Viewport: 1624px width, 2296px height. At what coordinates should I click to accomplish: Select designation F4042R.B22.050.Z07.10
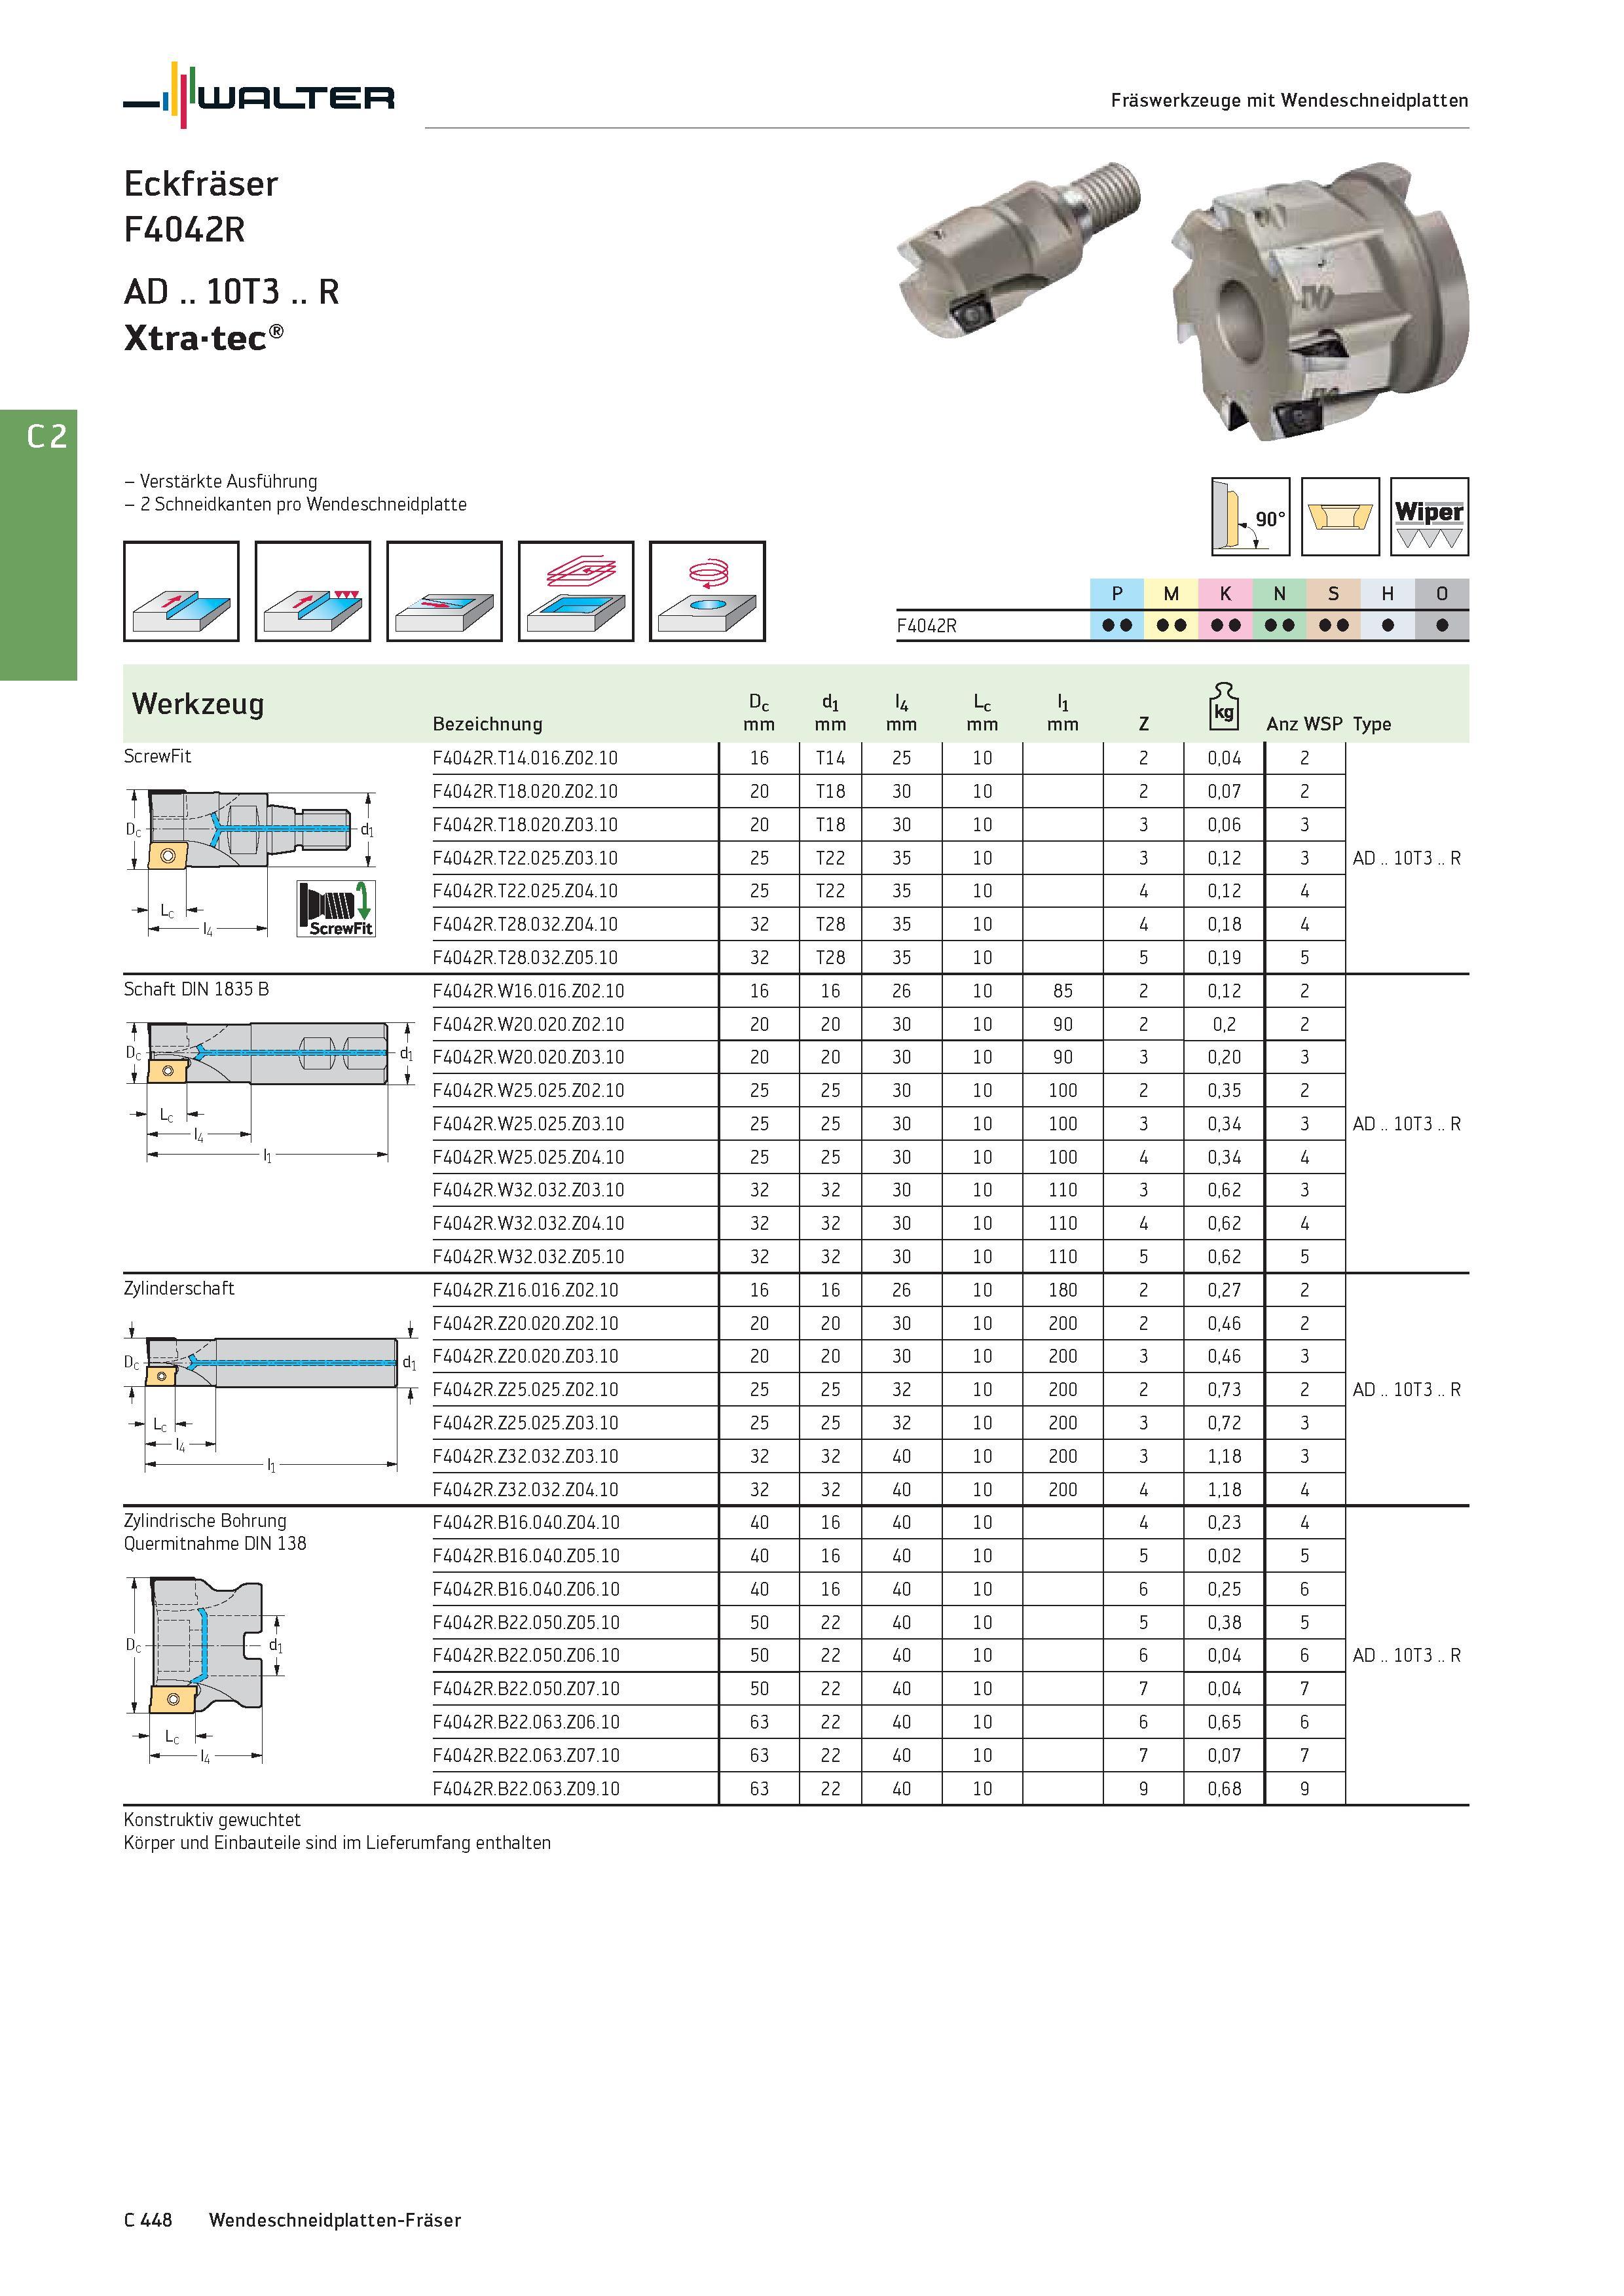pos(526,1689)
